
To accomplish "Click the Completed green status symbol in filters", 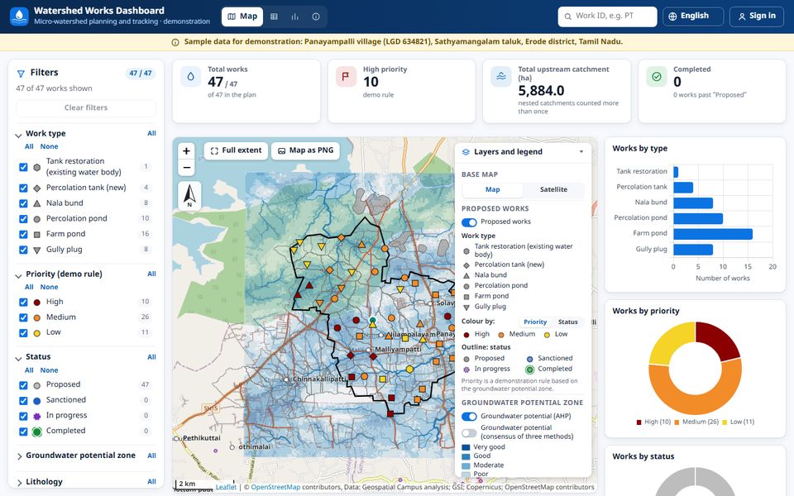I will tap(37, 432).
